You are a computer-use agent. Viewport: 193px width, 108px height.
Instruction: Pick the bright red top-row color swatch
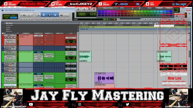click(x=122, y=11)
